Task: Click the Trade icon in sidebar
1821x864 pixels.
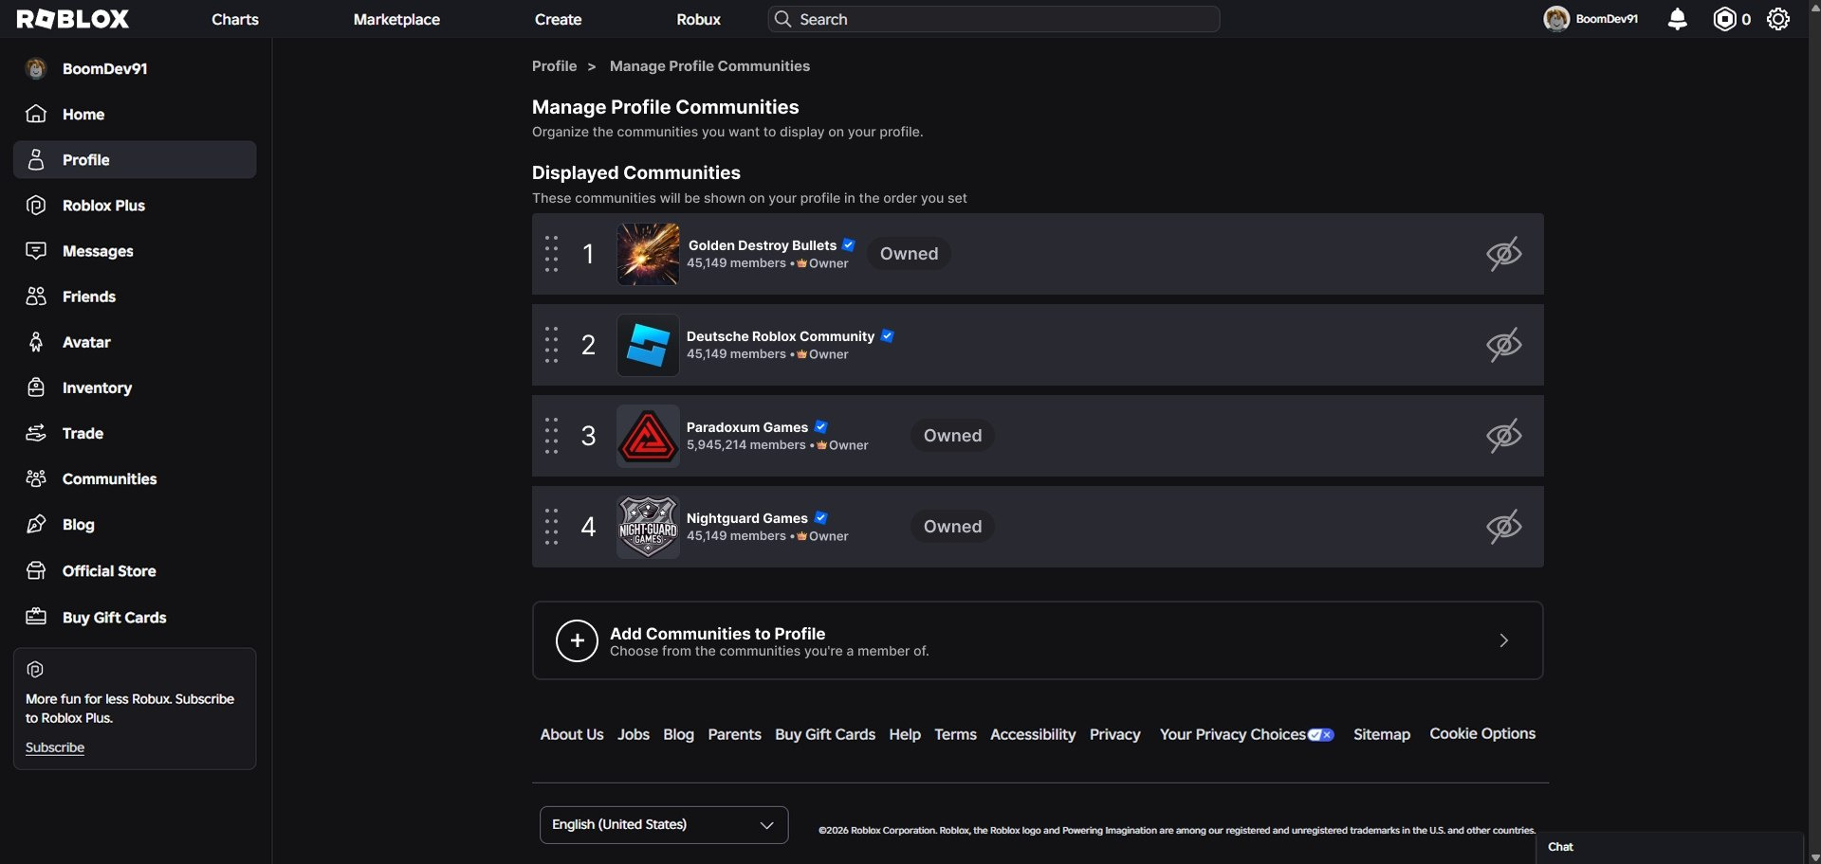Action: (x=36, y=433)
